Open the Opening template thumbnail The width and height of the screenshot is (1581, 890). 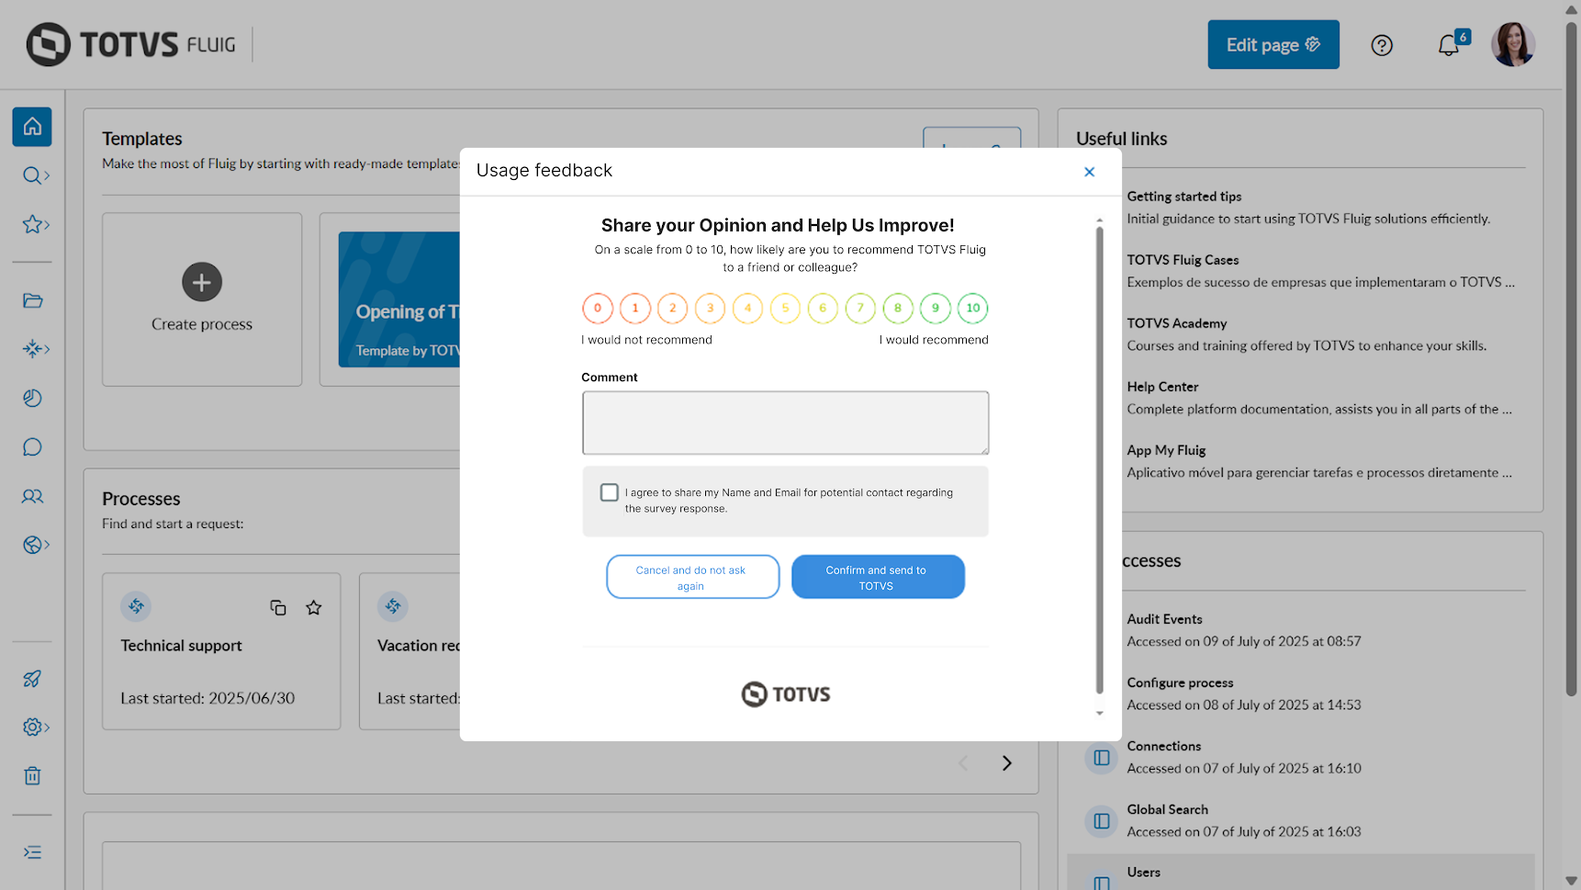(x=399, y=299)
